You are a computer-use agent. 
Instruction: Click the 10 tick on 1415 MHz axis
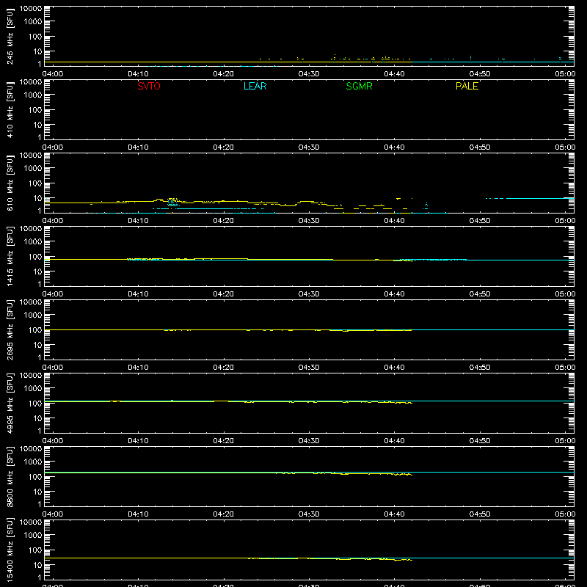point(37,271)
